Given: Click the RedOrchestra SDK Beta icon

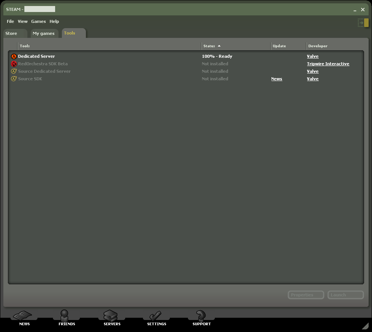Looking at the screenshot, I should coord(14,64).
